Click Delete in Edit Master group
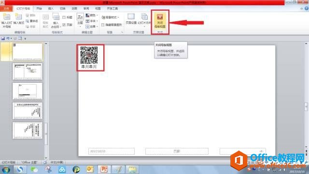This screenshot has width=309, height=174. click(x=31, y=15)
